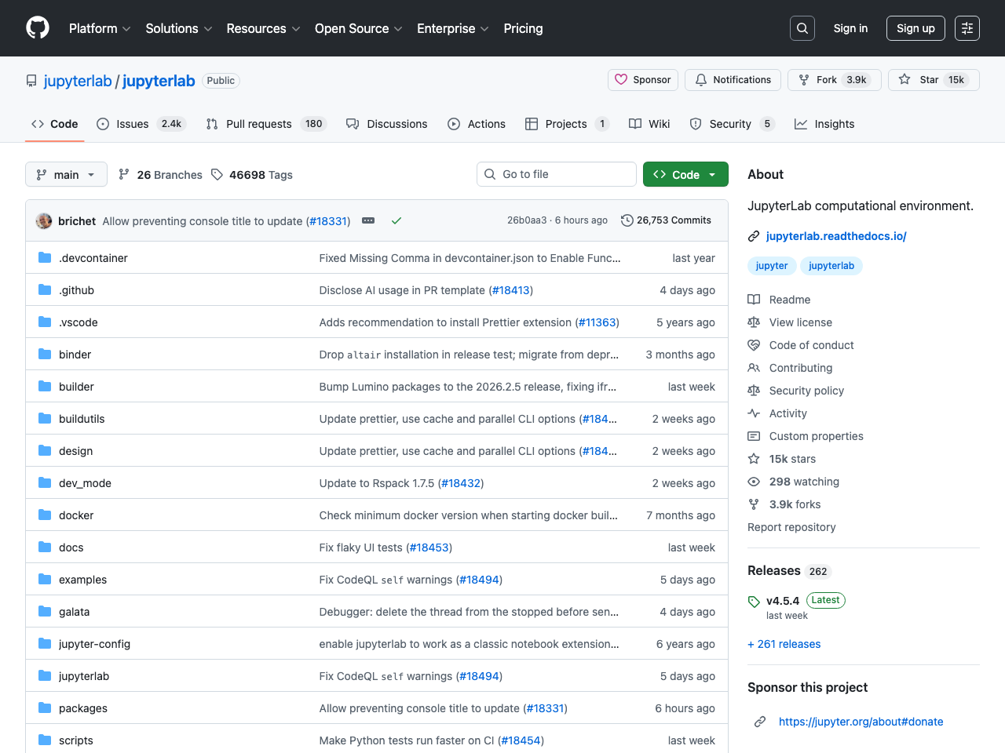Star the repository via the star icon
This screenshot has width=1005, height=753.
coord(904,79)
